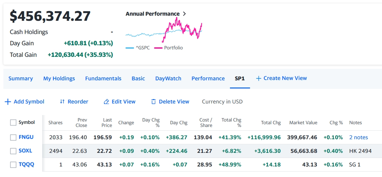Open the FNGU symbol link
The height and width of the screenshot is (177, 382).
[x=26, y=137]
